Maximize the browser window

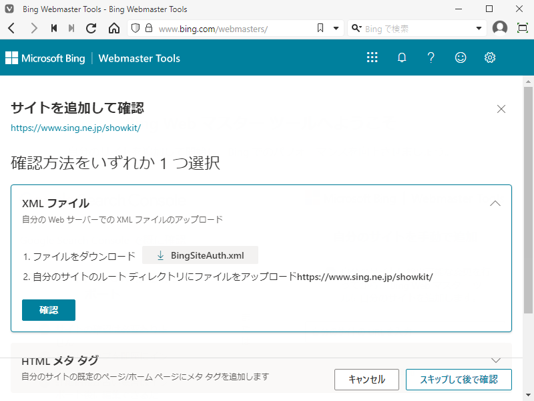489,9
